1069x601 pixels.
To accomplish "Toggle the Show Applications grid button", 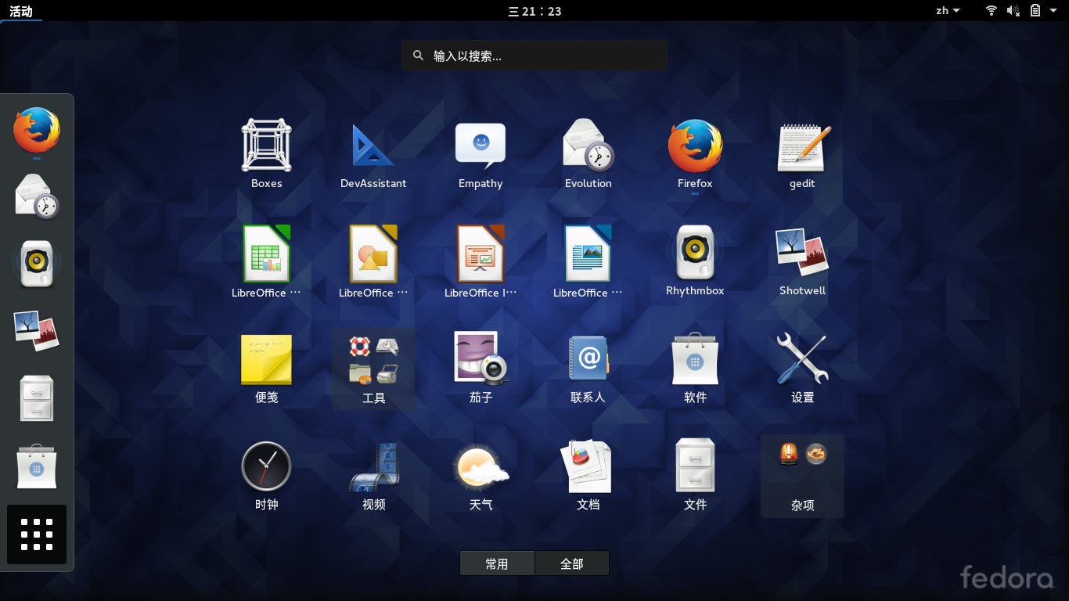I will tap(37, 534).
